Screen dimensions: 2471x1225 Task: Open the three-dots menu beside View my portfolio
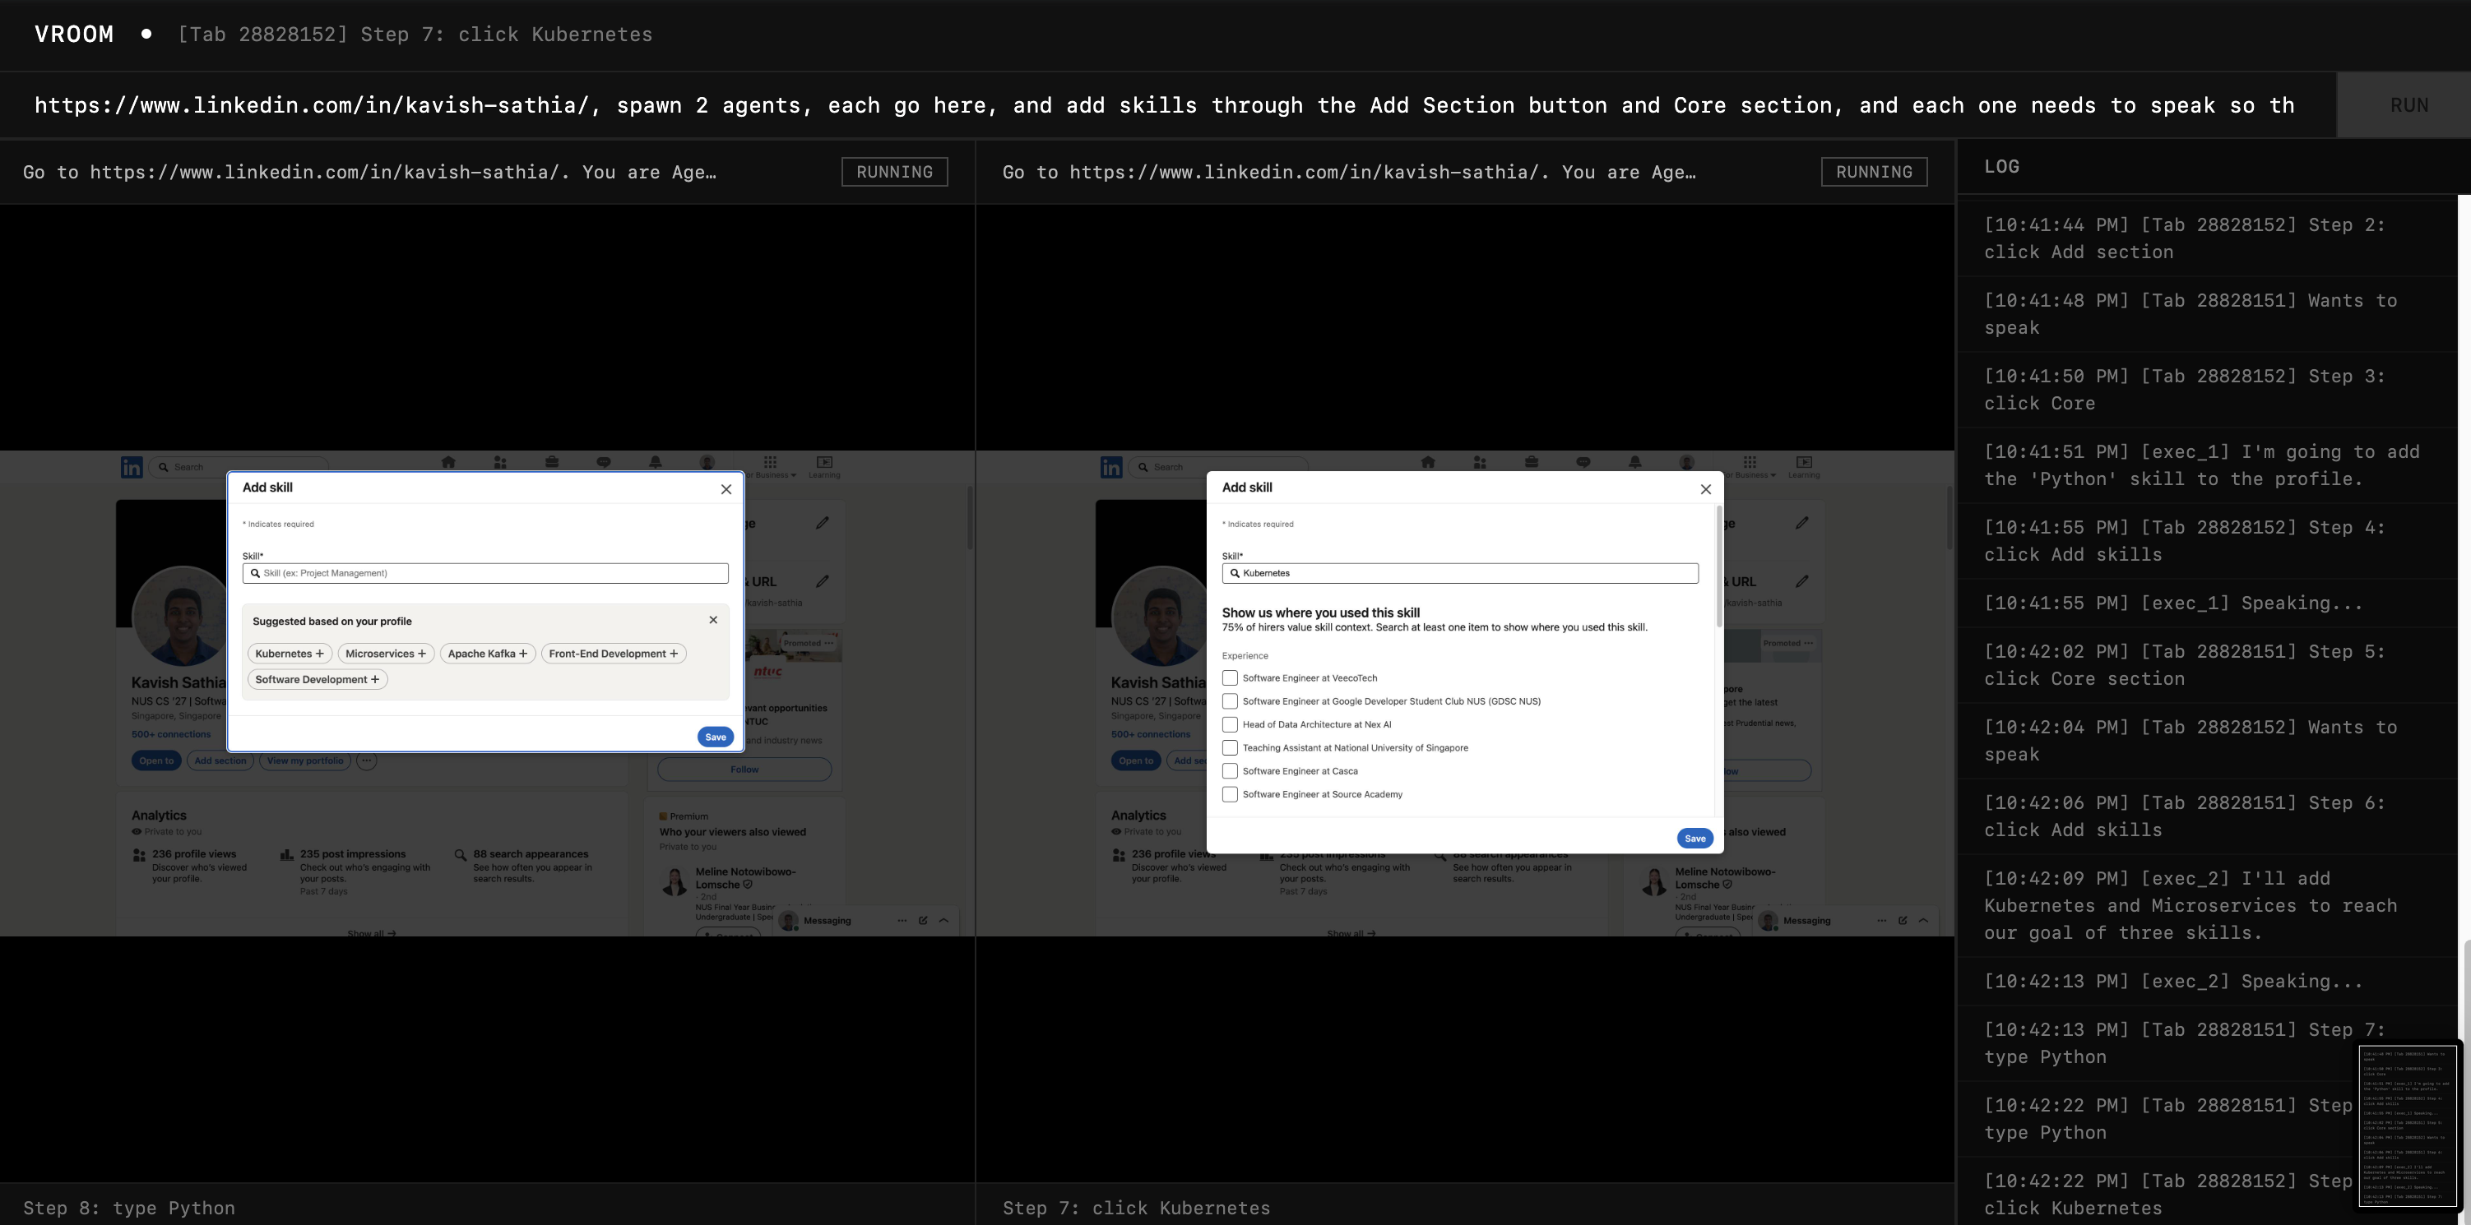[366, 761]
